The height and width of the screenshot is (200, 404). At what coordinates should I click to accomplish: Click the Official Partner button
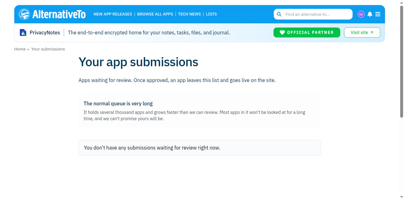tap(307, 32)
